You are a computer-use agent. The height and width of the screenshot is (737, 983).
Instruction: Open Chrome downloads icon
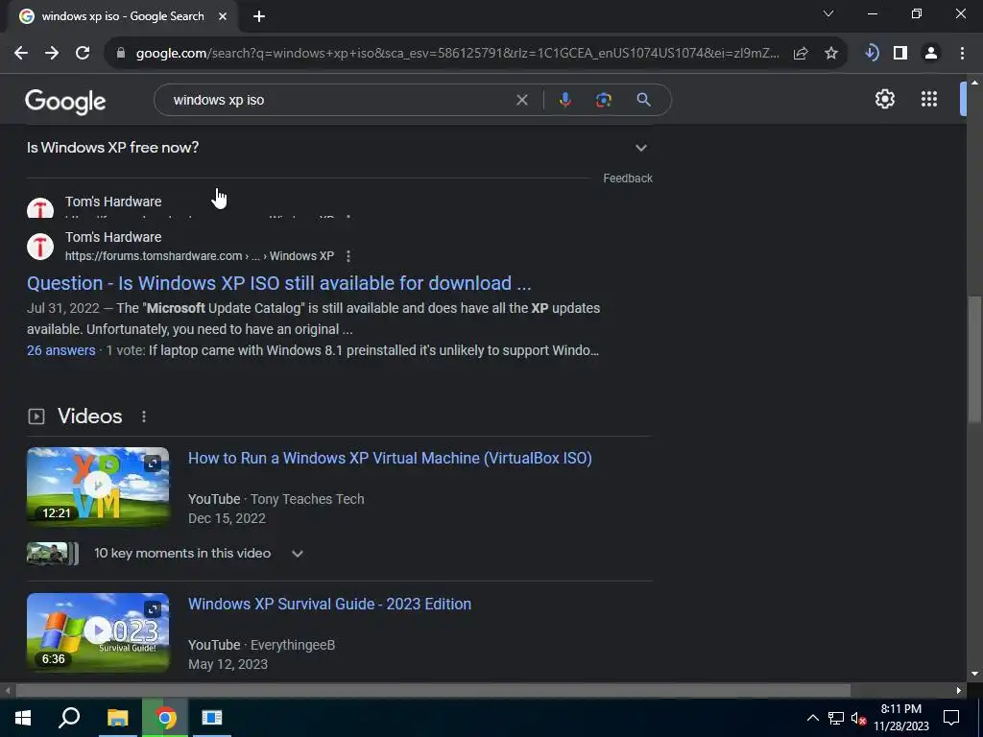[872, 54]
